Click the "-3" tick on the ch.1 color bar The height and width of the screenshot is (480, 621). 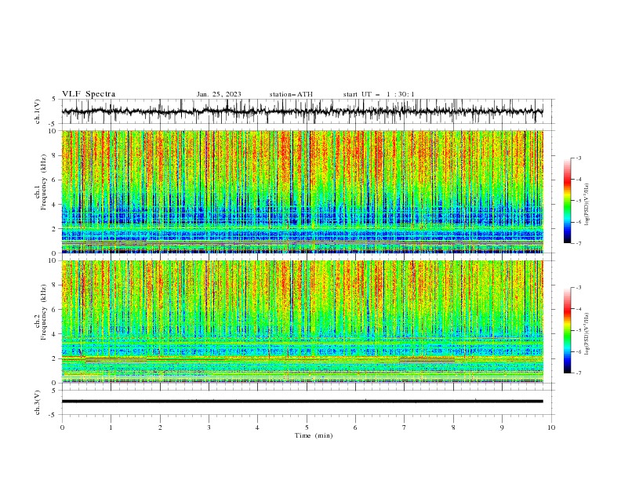coord(578,158)
